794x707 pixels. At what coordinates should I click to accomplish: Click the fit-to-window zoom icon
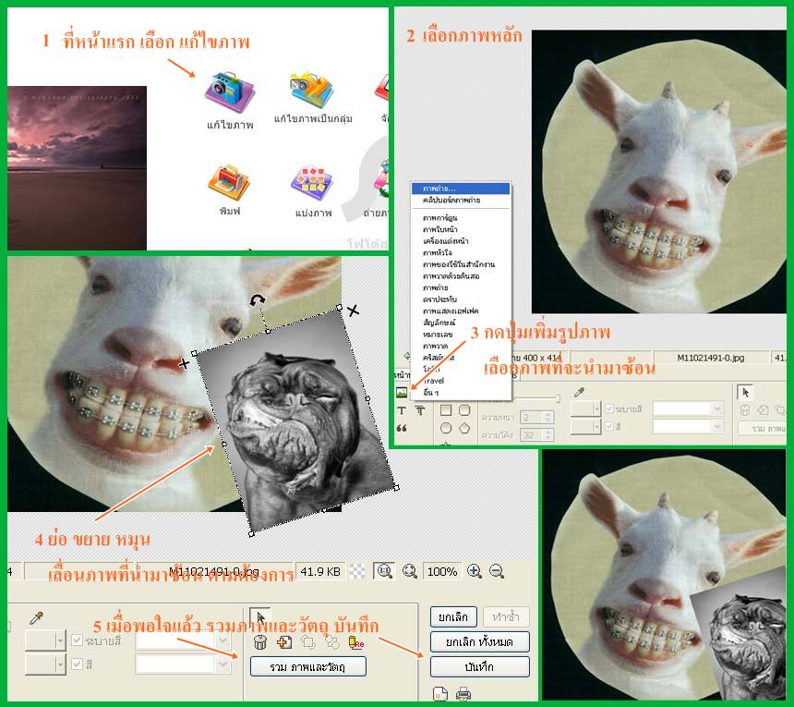pos(410,572)
